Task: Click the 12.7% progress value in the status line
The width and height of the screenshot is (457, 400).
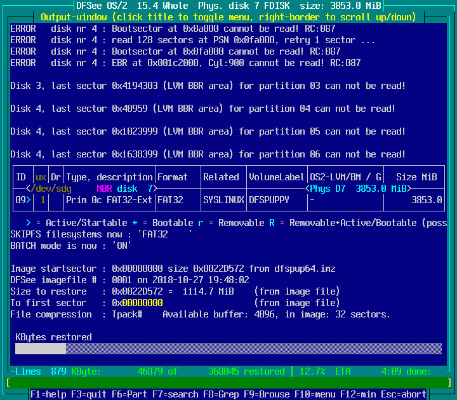Action: coord(312,371)
